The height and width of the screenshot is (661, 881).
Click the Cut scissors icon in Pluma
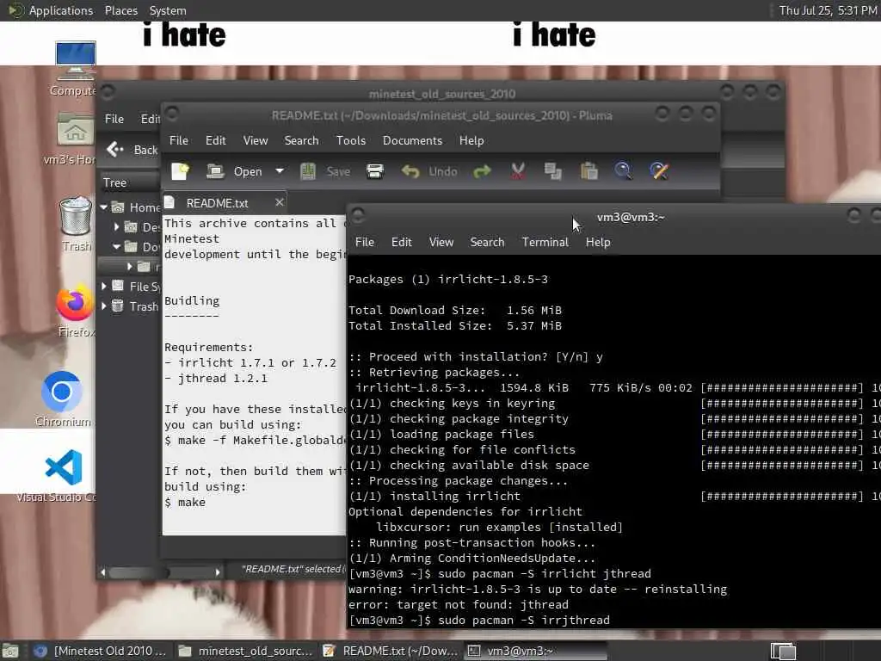518,171
